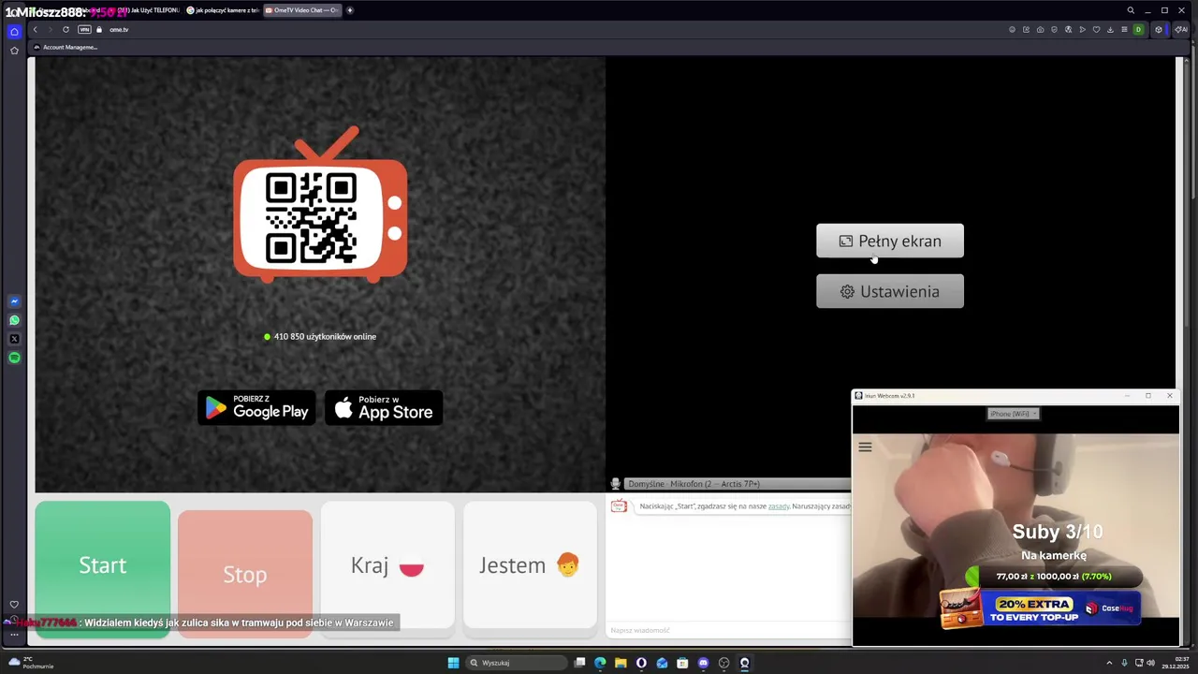Viewport: 1198px width, 674px height.
Task: Click the microphone icon beside device list
Action: (x=615, y=484)
